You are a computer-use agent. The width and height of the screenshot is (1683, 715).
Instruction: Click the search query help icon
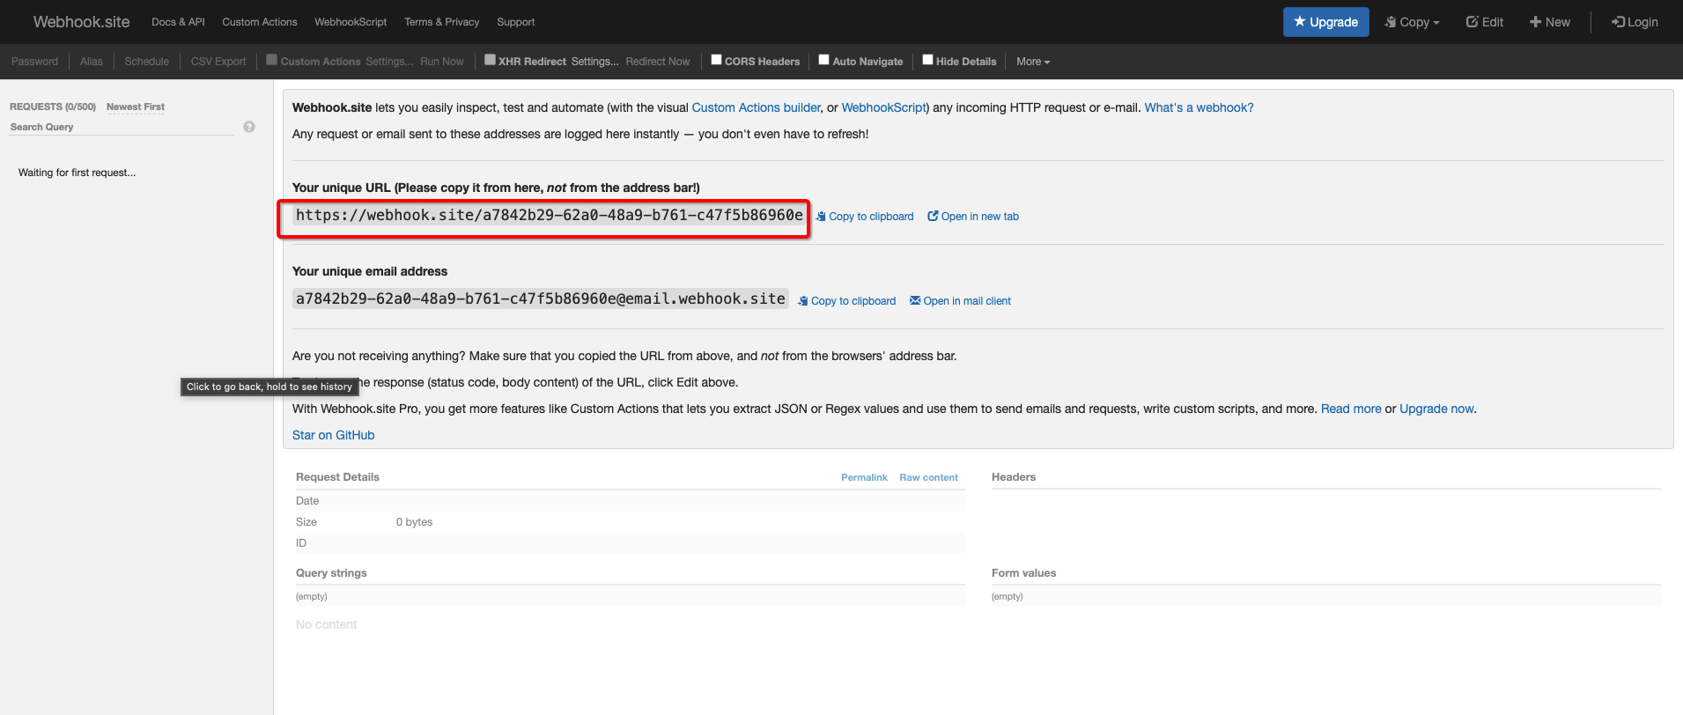coord(249,127)
